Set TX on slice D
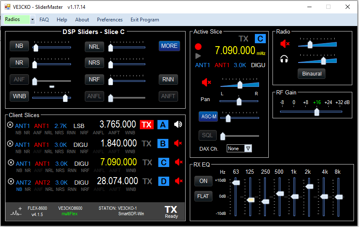359x227 pixels. point(147,181)
